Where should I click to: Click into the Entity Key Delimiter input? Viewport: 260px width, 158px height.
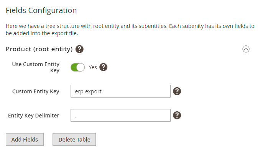[120, 115]
